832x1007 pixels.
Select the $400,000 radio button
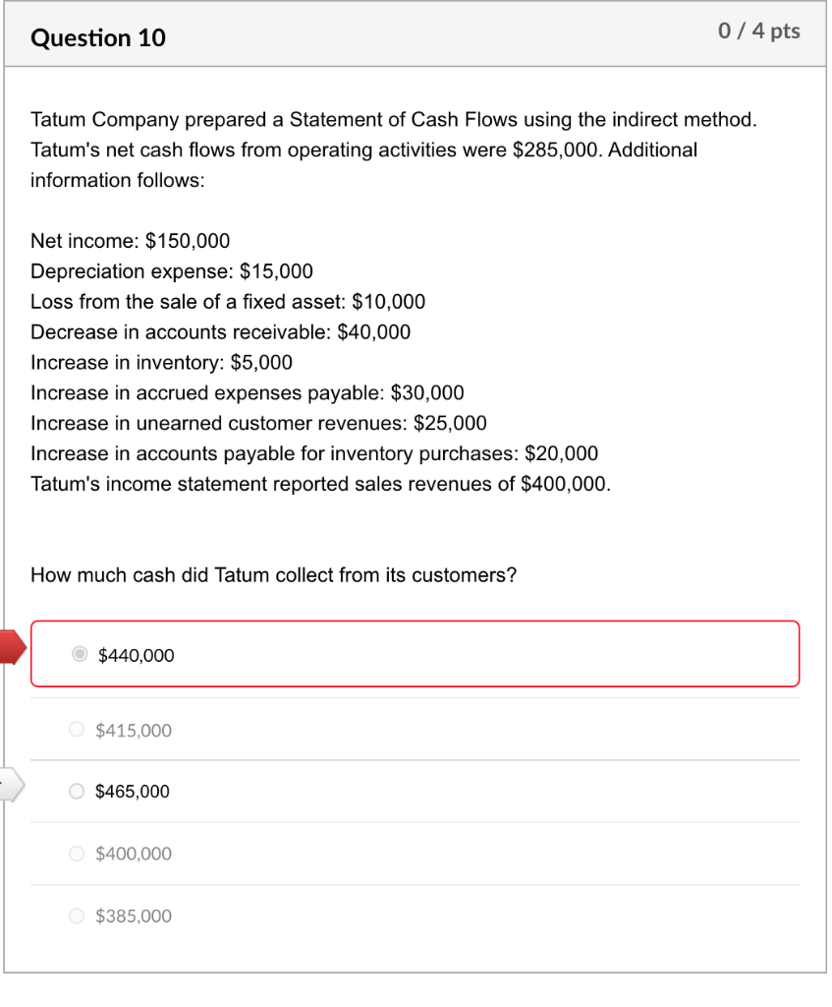(x=76, y=853)
